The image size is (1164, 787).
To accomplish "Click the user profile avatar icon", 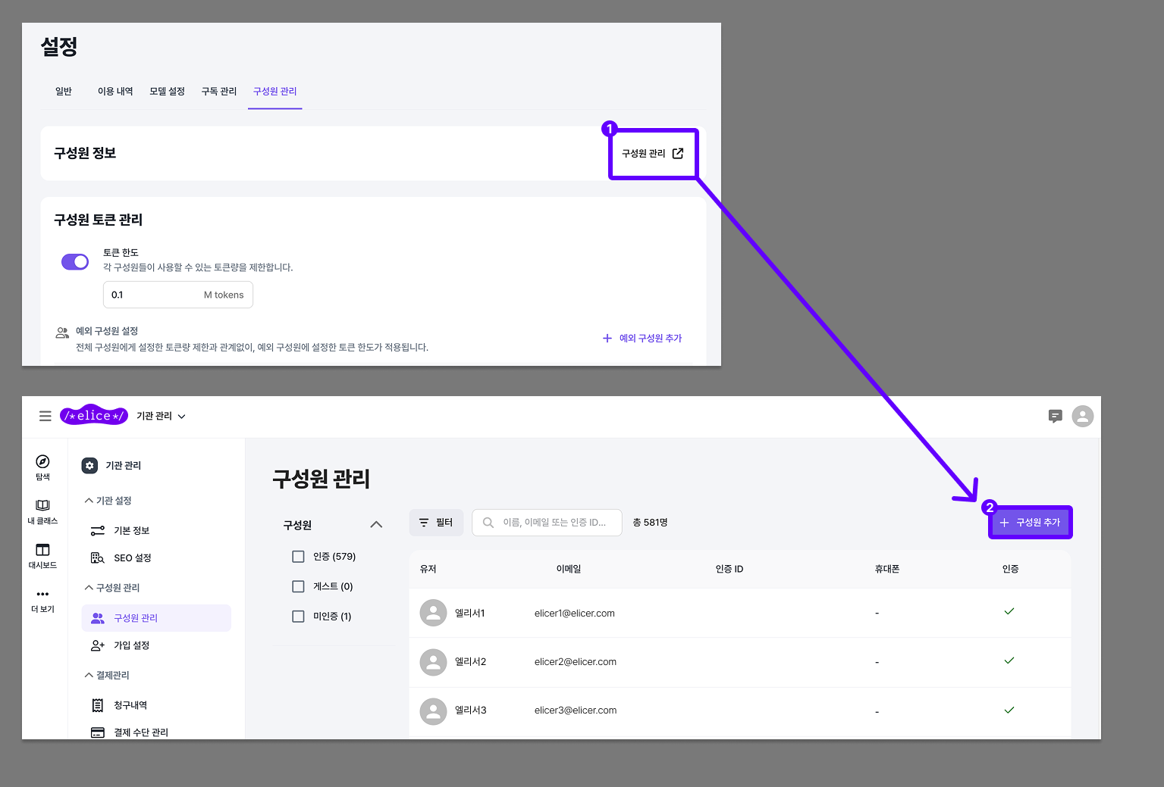I will [1083, 416].
